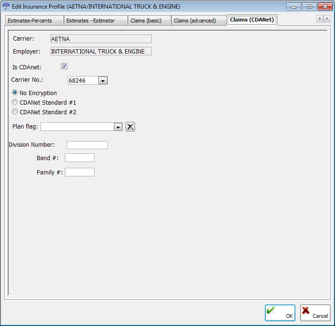Open the Carrier No. dropdown
The image size is (335, 326).
pos(103,81)
